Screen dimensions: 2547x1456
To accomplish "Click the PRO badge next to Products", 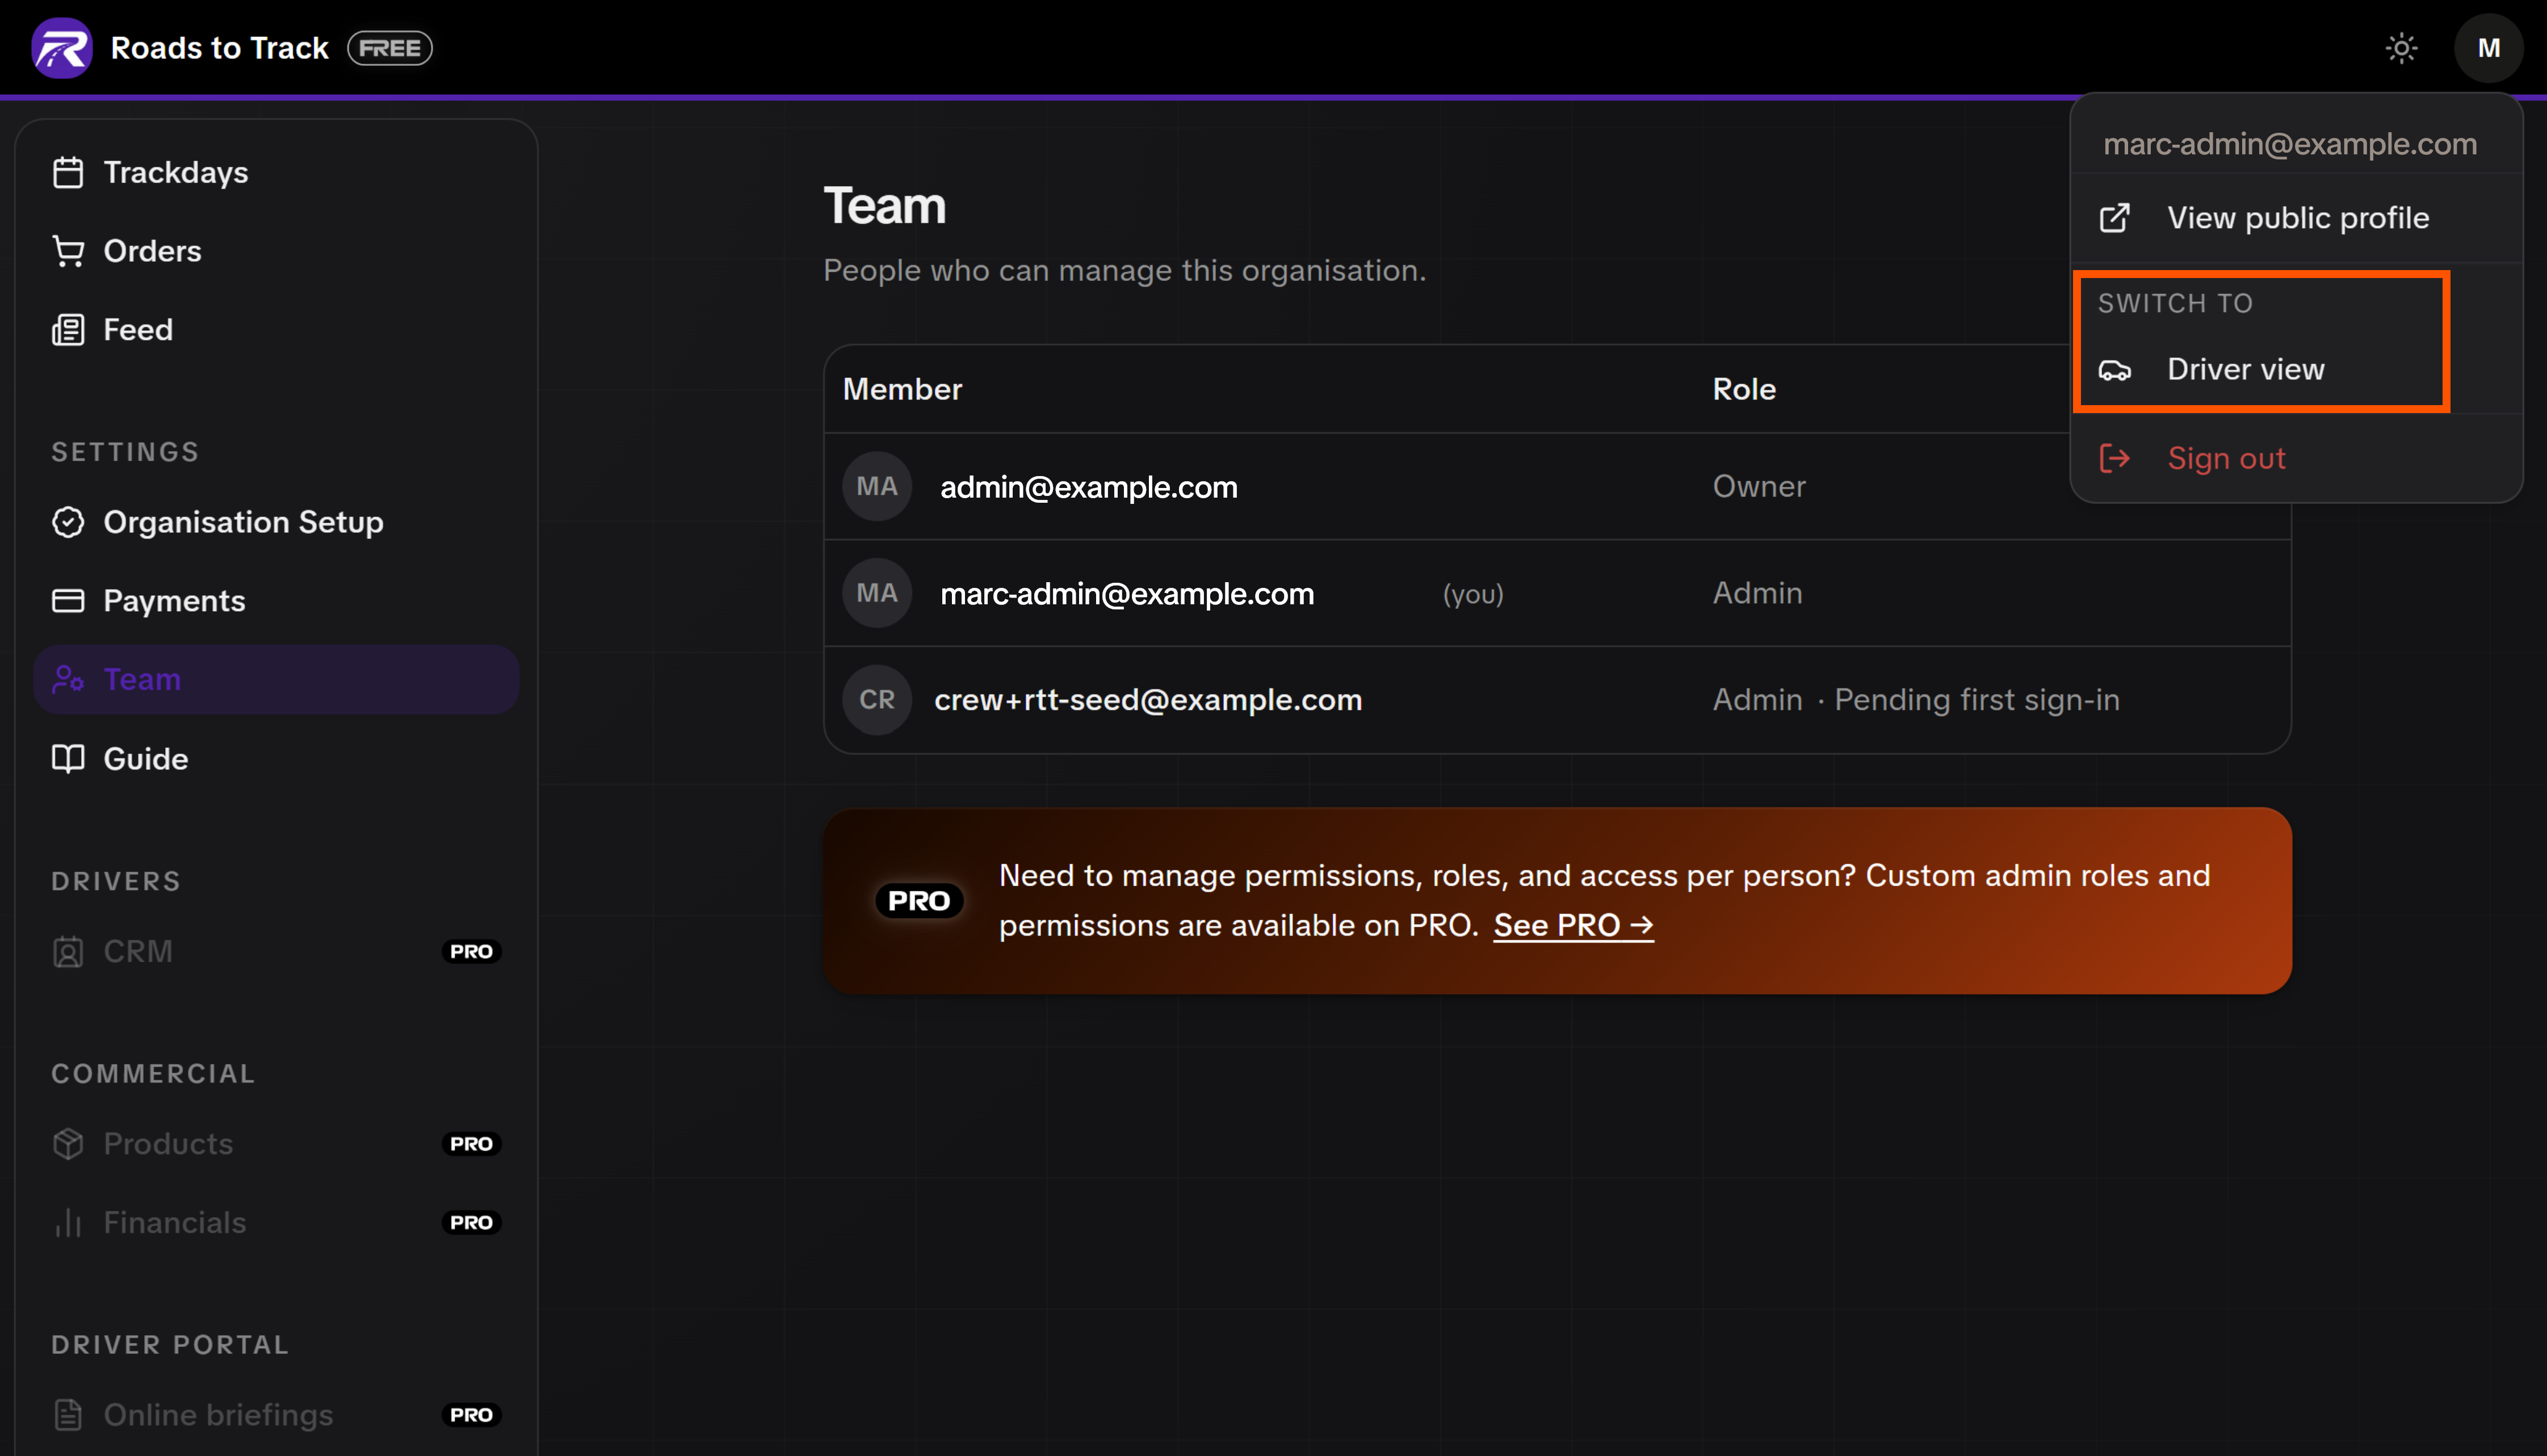I will click(x=471, y=1144).
